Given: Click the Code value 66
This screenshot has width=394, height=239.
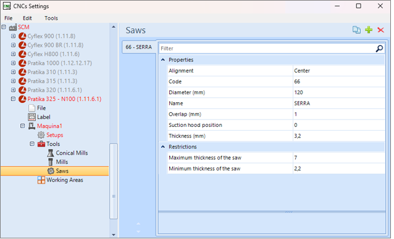Looking at the screenshot, I should 338,81.
